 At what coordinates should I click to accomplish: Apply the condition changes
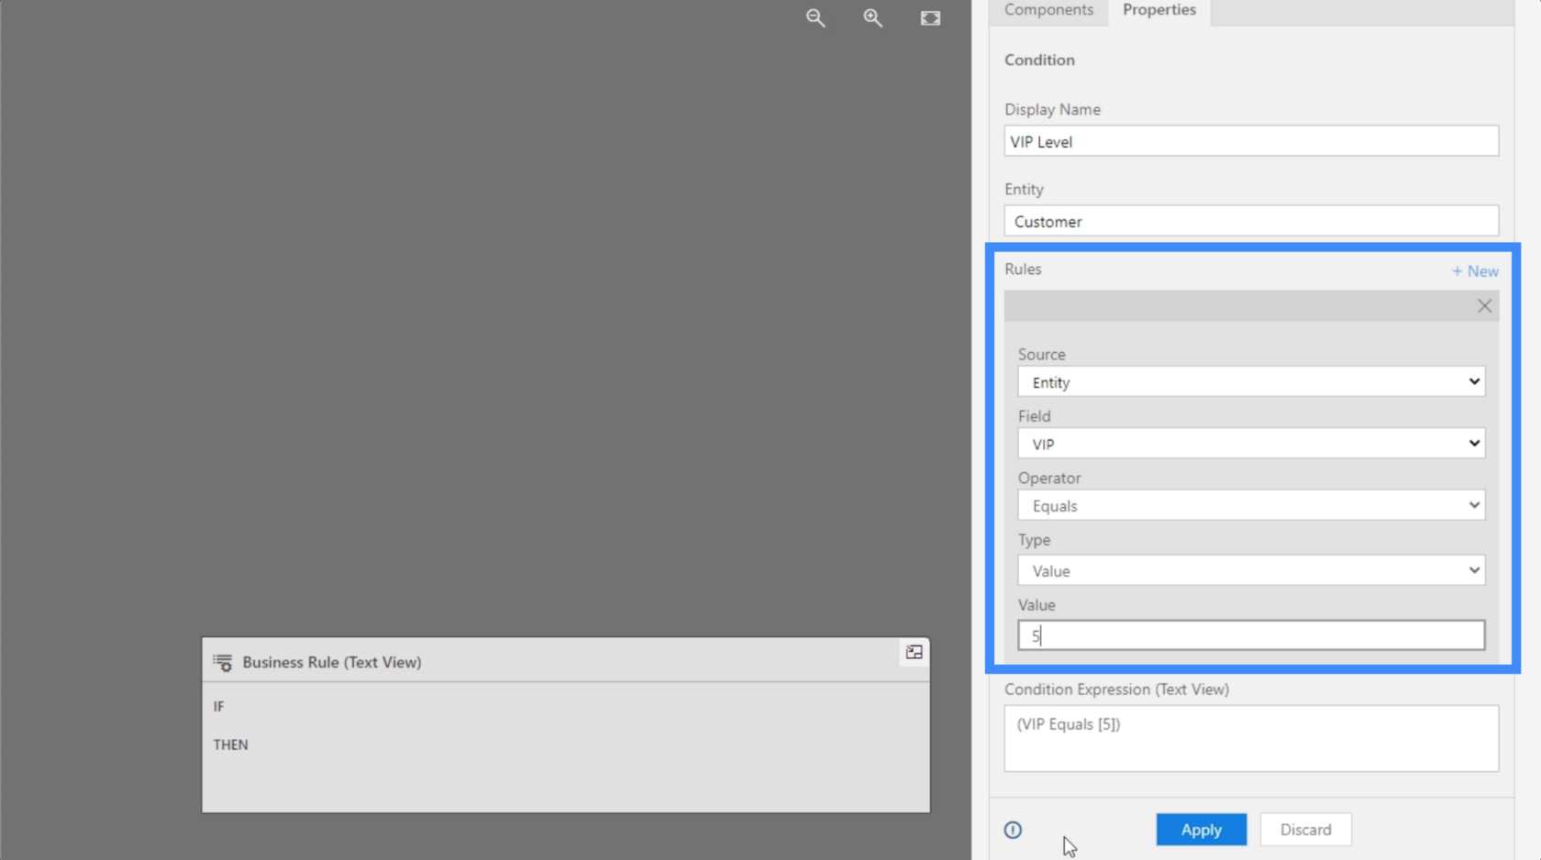(1201, 830)
